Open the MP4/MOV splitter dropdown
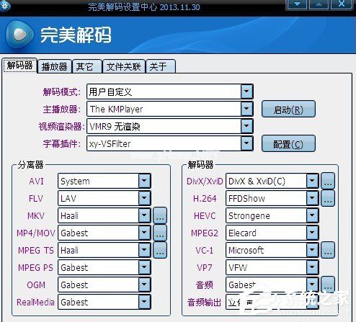The image size is (356, 322). [144, 233]
